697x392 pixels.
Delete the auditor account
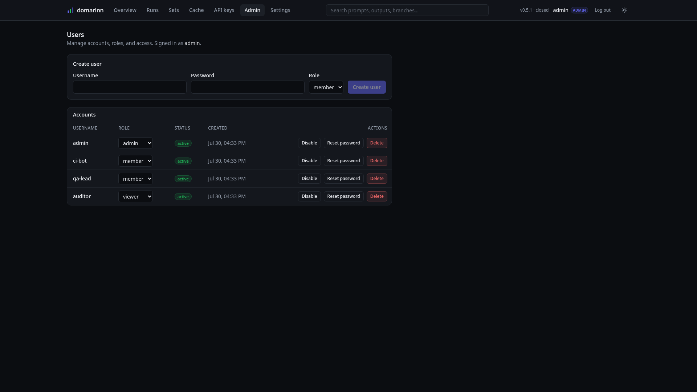click(x=377, y=196)
